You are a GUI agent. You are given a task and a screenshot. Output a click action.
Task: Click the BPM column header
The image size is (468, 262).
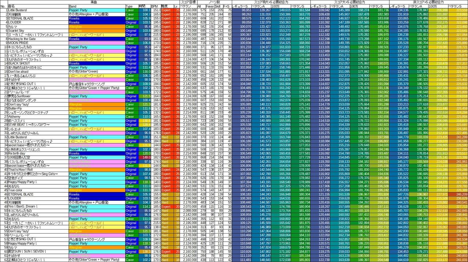(156, 7)
